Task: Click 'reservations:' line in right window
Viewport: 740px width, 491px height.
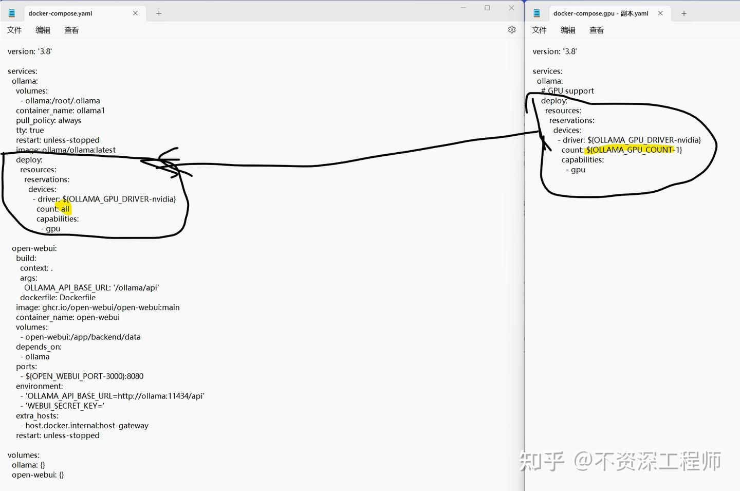Action: (572, 120)
